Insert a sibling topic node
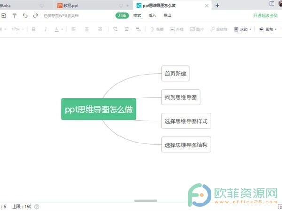The image size is (282, 211). coord(126,29)
